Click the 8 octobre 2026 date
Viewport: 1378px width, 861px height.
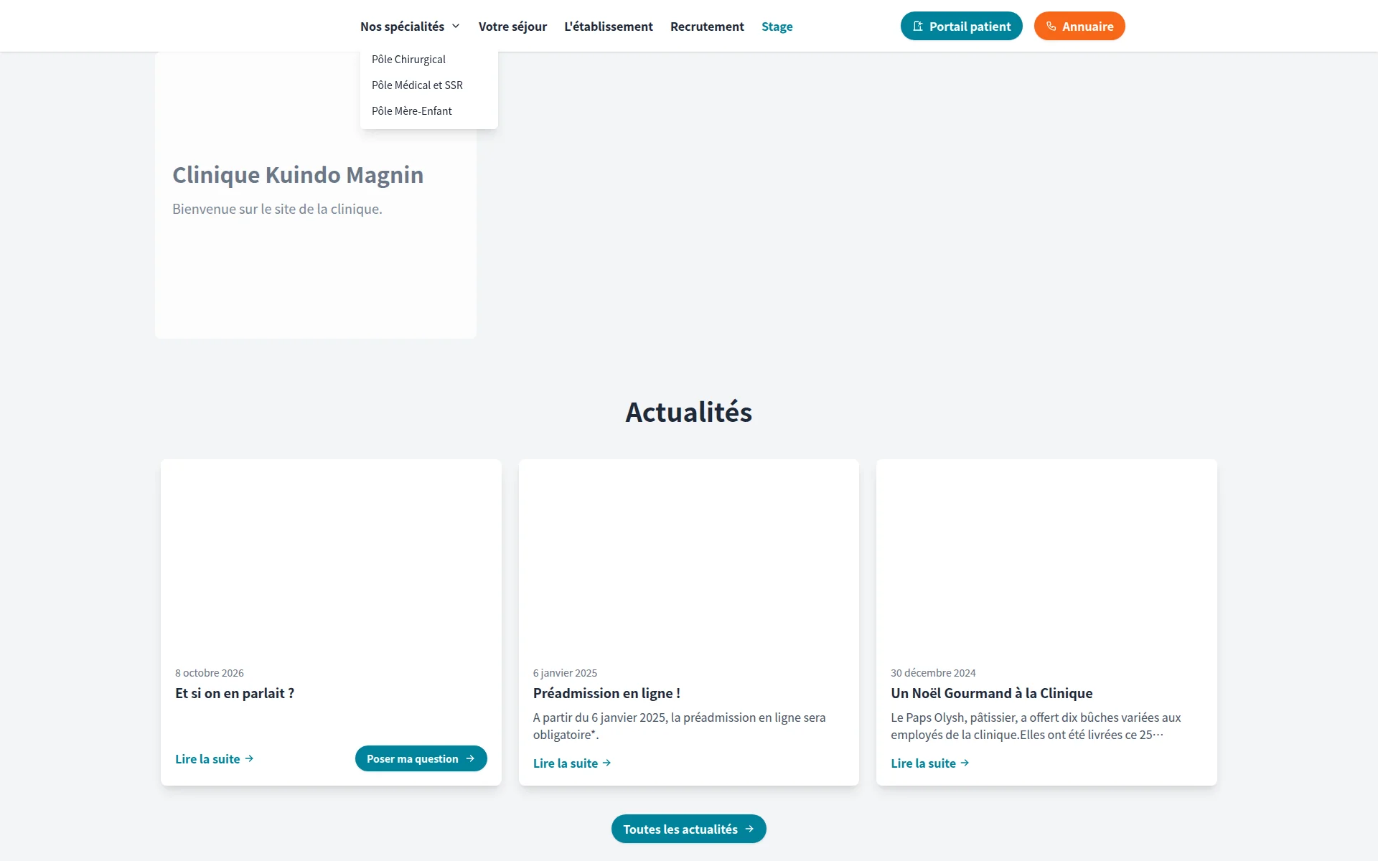210,673
